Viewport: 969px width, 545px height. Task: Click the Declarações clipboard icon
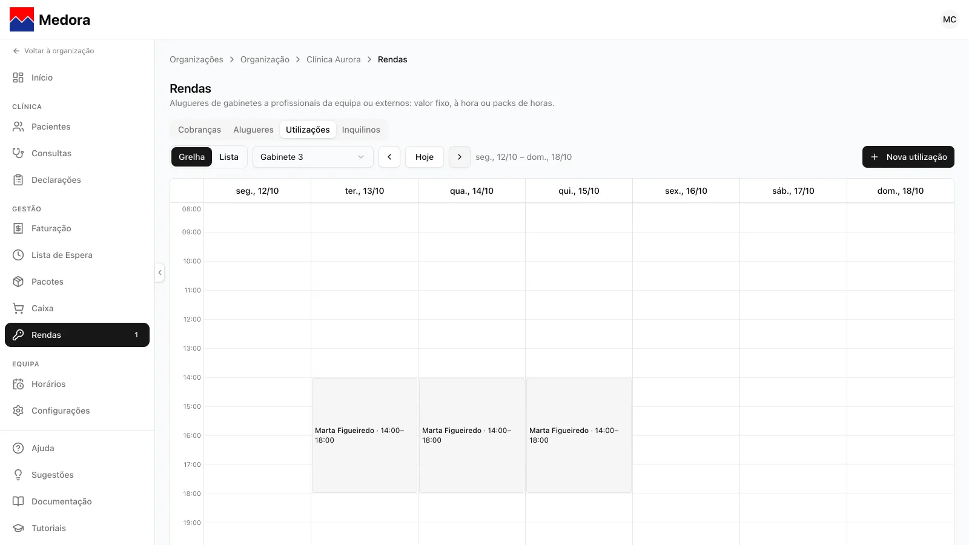18,180
